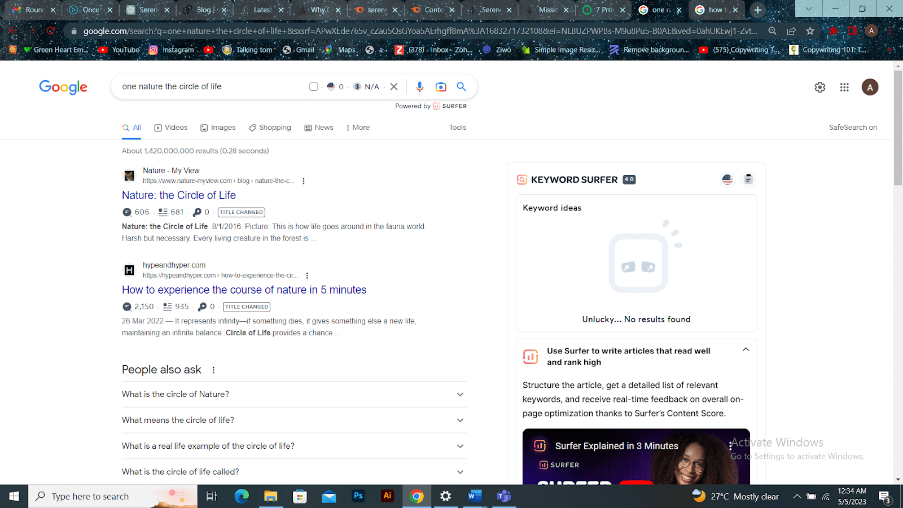Open three-dot menu for nature-myview result
Viewport: 903px width, 508px height.
(304, 181)
